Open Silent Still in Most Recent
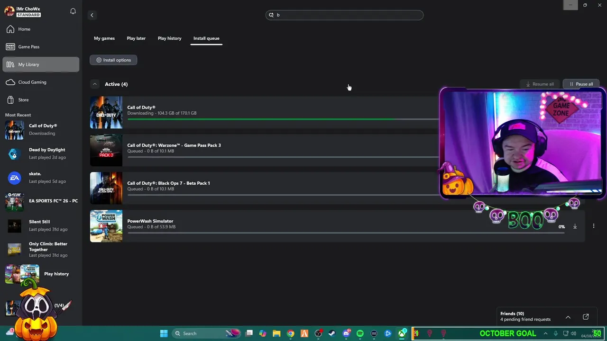This screenshot has width=607, height=341. point(41,225)
